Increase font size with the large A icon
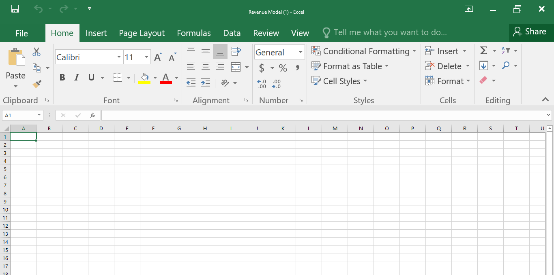554x275 pixels. click(158, 57)
